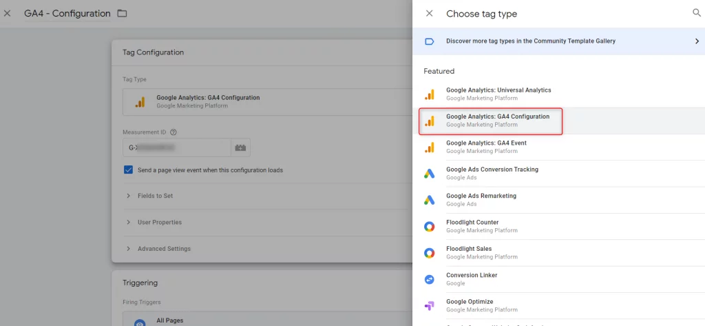Screen dimensions: 705x326
Task: Click the Google Optimize icon
Action: tap(429, 306)
